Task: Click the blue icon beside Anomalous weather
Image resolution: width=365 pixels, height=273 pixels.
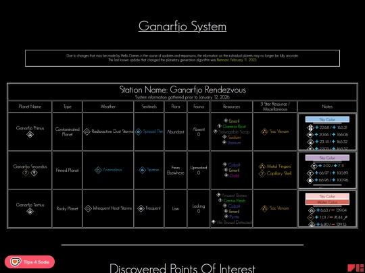Action: [98, 170]
